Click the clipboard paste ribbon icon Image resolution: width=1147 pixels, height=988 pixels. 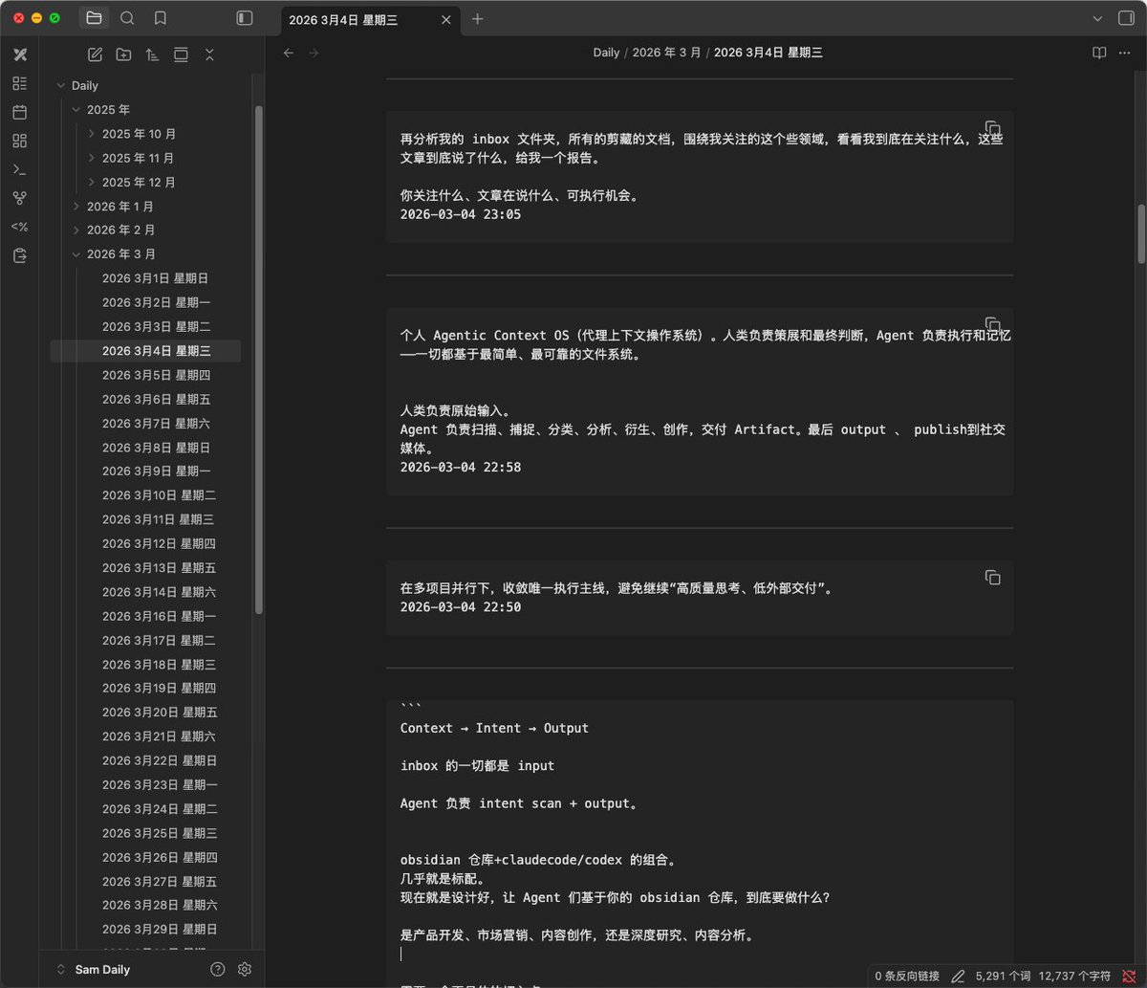pyautogui.click(x=20, y=255)
